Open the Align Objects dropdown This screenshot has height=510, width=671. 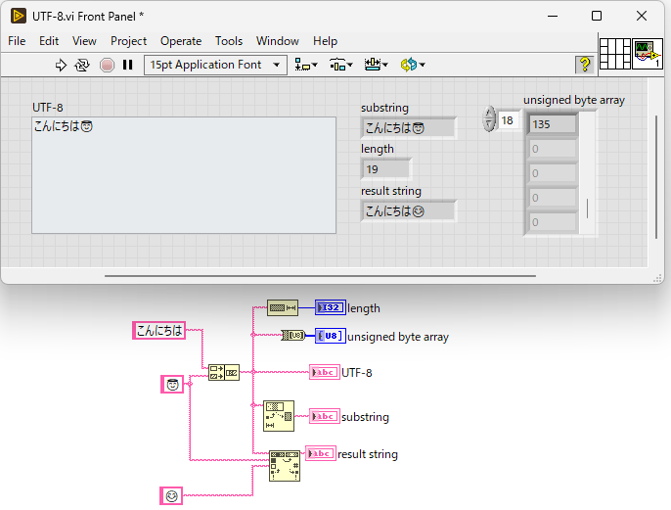coord(306,65)
